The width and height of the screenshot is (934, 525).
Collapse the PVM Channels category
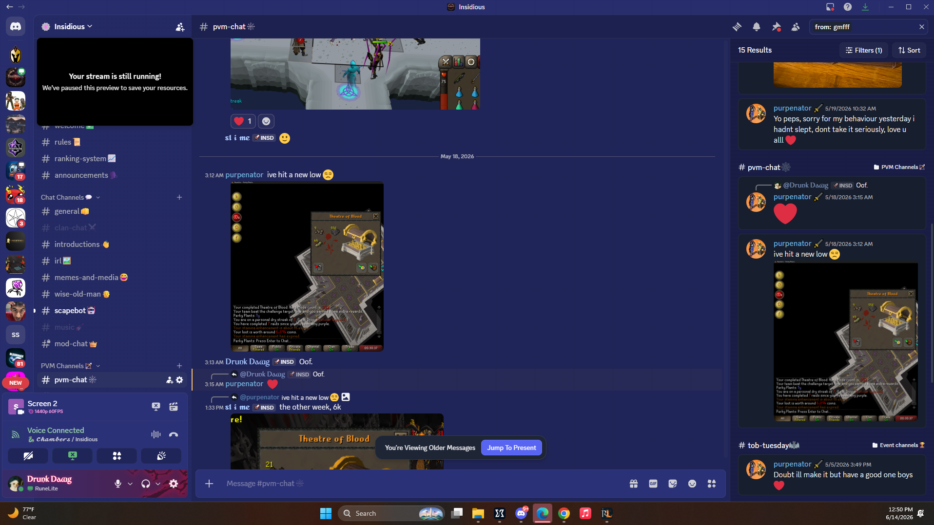pyautogui.click(x=70, y=366)
